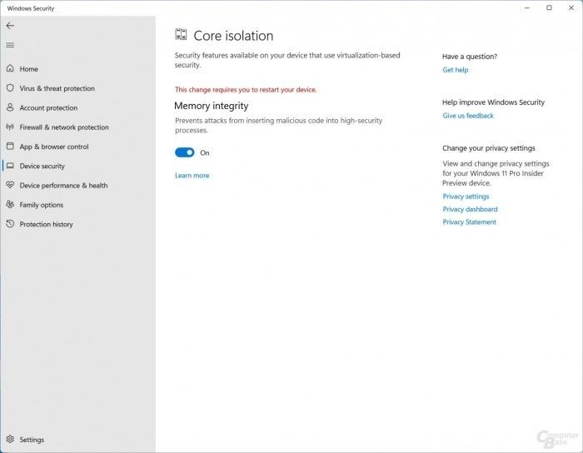Click the Get help link
This screenshot has height=453, width=583.
[x=455, y=70]
